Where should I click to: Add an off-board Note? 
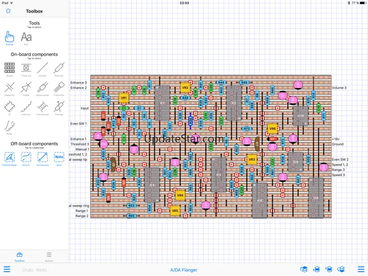[x=59, y=159]
